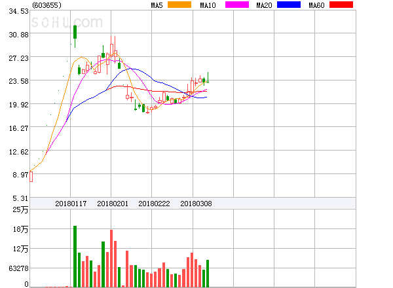The image size is (393, 288).
Task: Click the 23.58 price axis label
Action: point(19,81)
